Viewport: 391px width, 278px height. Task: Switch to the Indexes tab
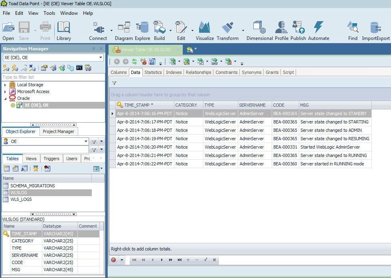pyautogui.click(x=174, y=72)
